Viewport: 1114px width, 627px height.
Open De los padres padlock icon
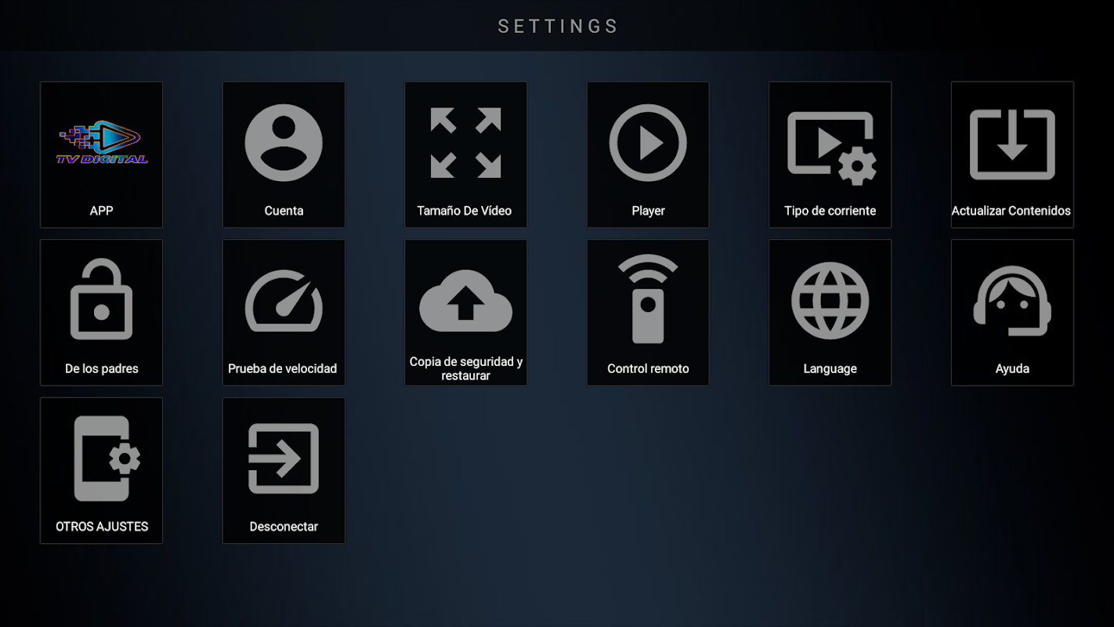(x=102, y=299)
